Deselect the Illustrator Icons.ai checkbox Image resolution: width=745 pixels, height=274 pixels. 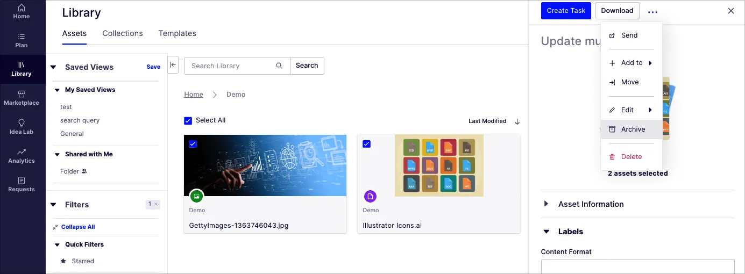tap(367, 144)
